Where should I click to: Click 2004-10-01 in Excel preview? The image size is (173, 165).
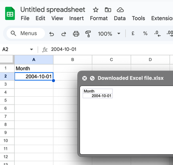(98, 96)
